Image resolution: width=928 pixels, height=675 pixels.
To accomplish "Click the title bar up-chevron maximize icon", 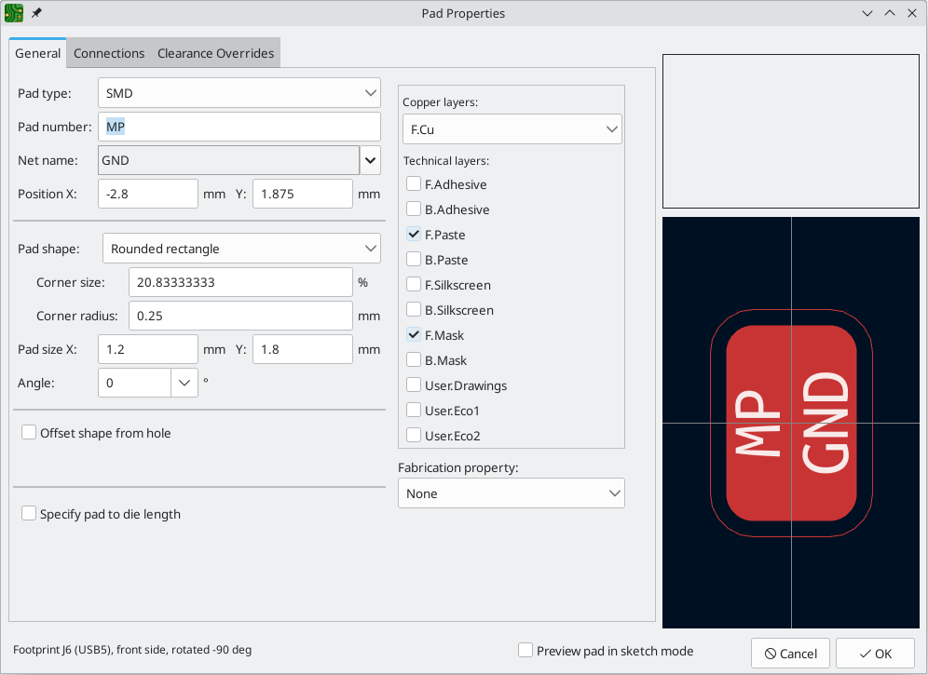I will click(x=890, y=14).
